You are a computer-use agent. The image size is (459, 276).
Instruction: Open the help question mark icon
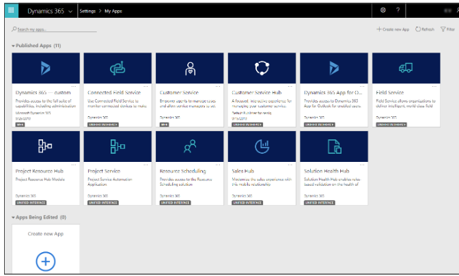coord(398,10)
